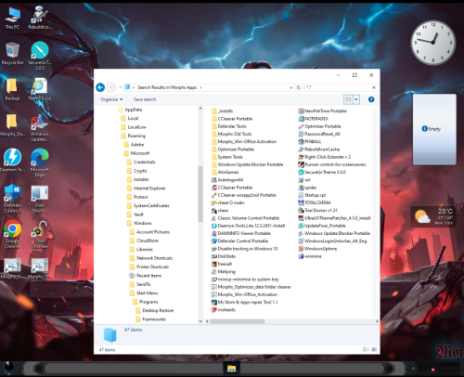The image size is (464, 377).
Task: Click the Change your view button
Action: 348,99
